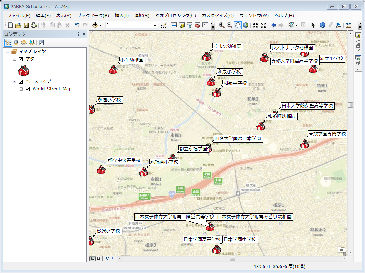Image resolution: width=365 pixels, height=273 pixels.
Task: Open the Measure tool
Action: tap(349, 25)
